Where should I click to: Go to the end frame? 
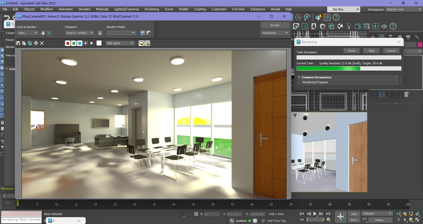point(328,214)
